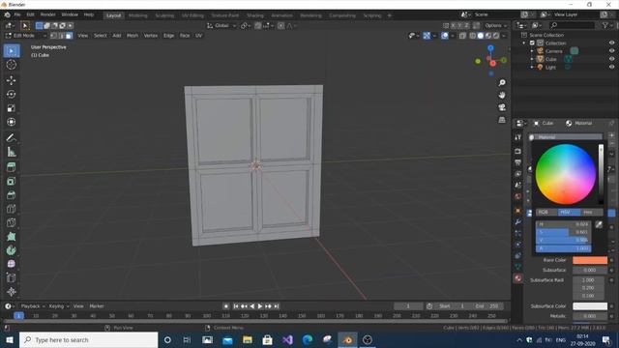The width and height of the screenshot is (619, 348).
Task: Switch to the Modeling workspace tab
Action: 137,15
